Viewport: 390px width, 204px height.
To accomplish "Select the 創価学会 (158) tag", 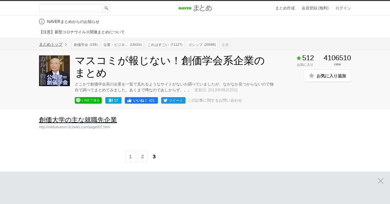I will (85, 44).
